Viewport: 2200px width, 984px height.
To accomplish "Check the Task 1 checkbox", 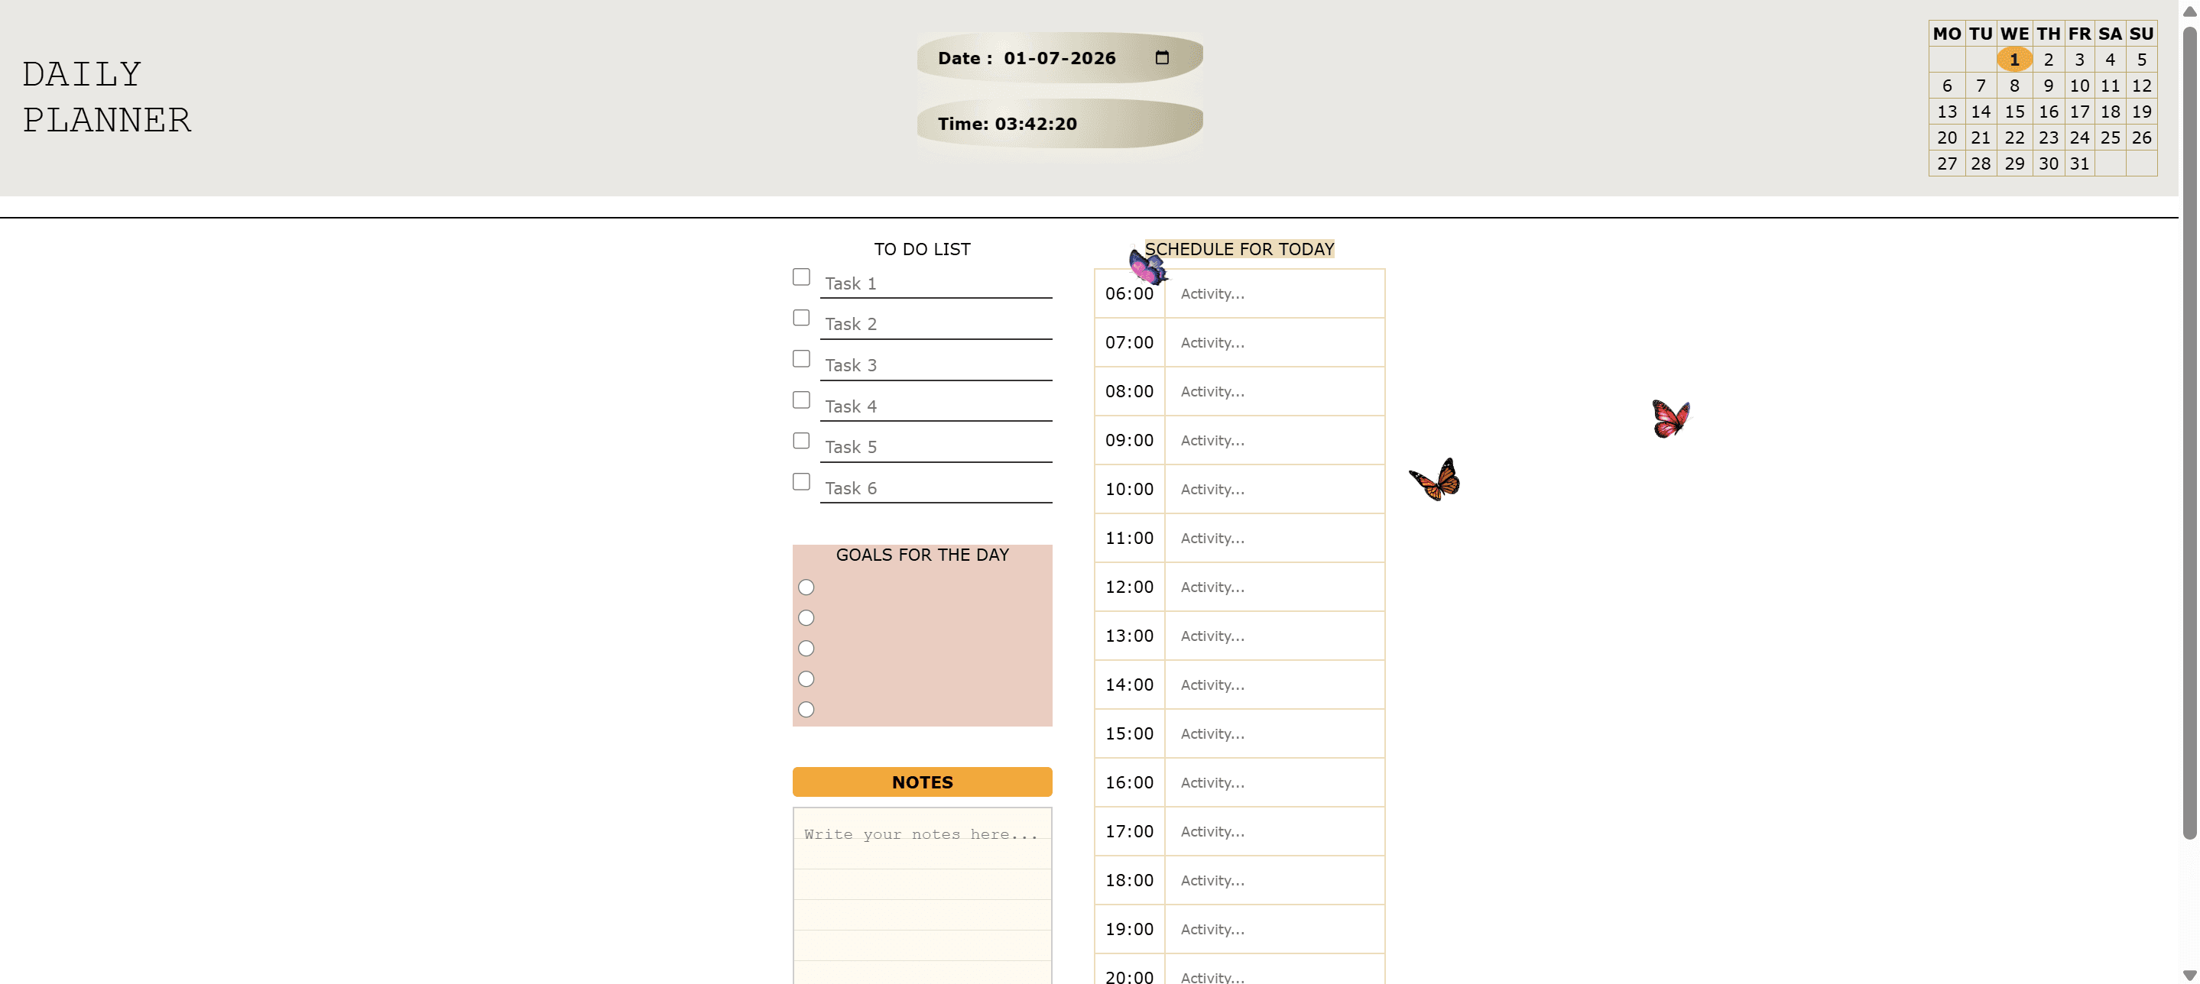I will [x=801, y=277].
